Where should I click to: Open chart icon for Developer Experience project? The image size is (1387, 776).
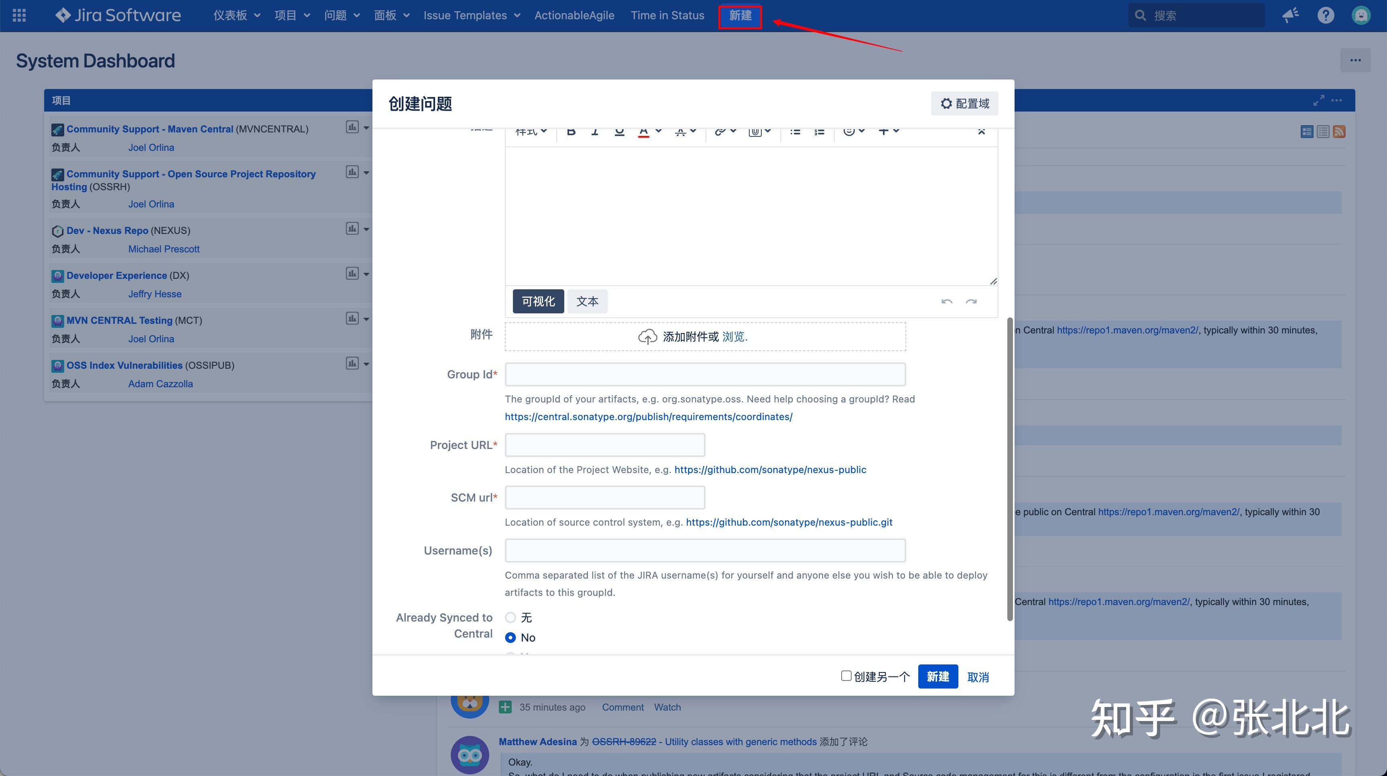(352, 273)
